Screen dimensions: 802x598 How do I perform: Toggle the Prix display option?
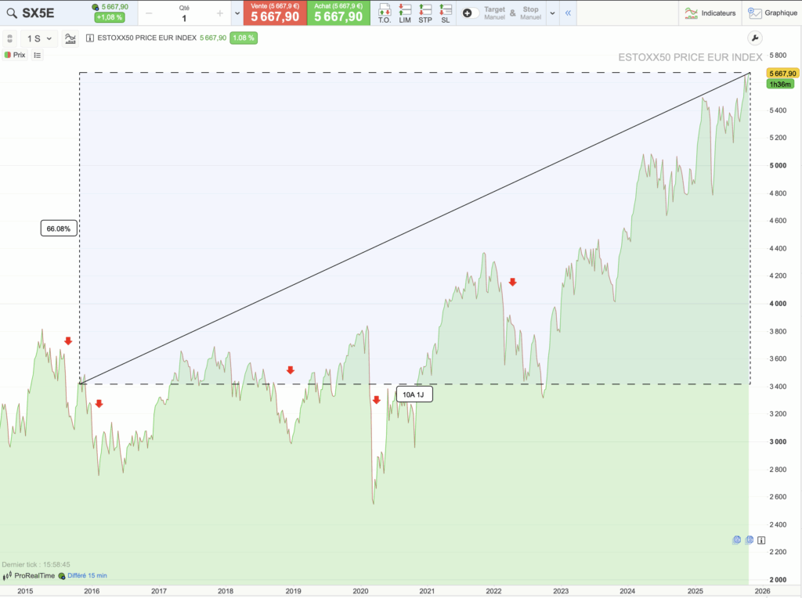15,55
